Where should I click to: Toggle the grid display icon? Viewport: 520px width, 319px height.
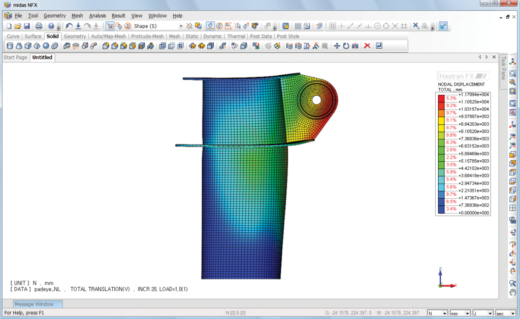click(298, 26)
